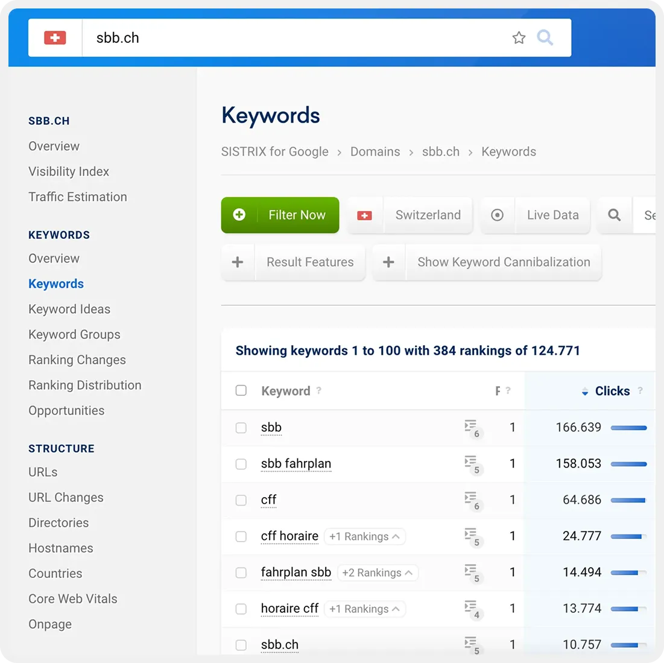Open URL Changes in sidebar
The width and height of the screenshot is (664, 663).
pos(66,497)
